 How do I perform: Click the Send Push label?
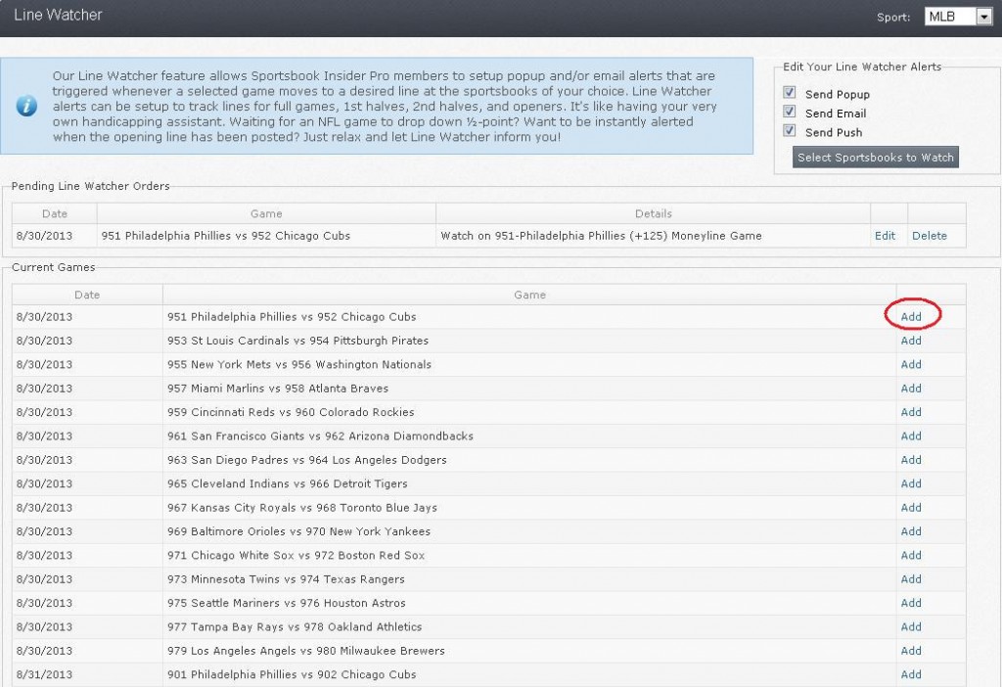pos(834,133)
